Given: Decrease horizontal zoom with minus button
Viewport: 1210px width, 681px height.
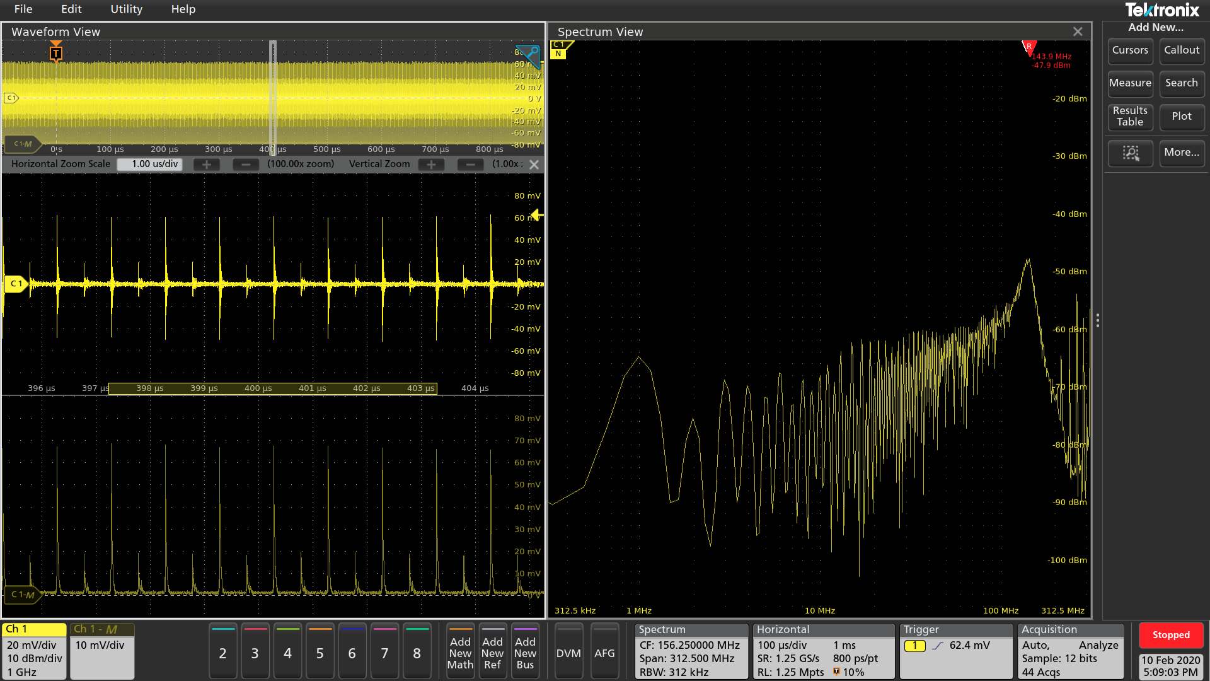Looking at the screenshot, I should click(246, 165).
